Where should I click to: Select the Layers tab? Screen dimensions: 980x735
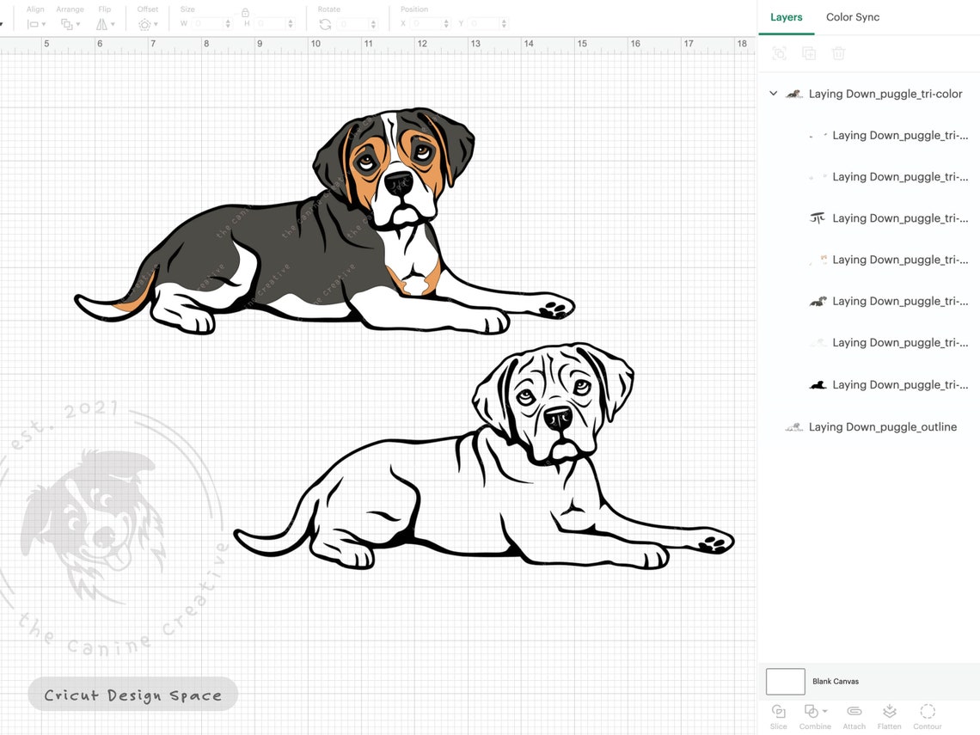786,16
